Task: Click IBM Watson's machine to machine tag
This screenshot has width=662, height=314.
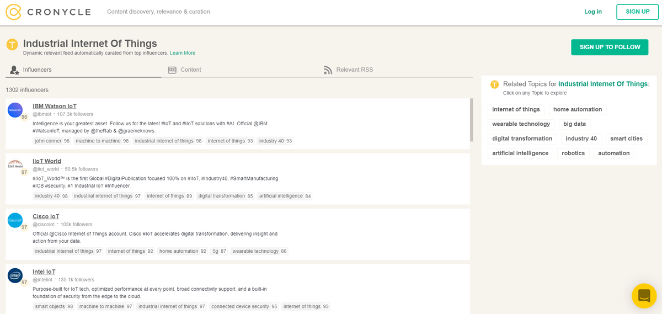Action: pos(102,141)
